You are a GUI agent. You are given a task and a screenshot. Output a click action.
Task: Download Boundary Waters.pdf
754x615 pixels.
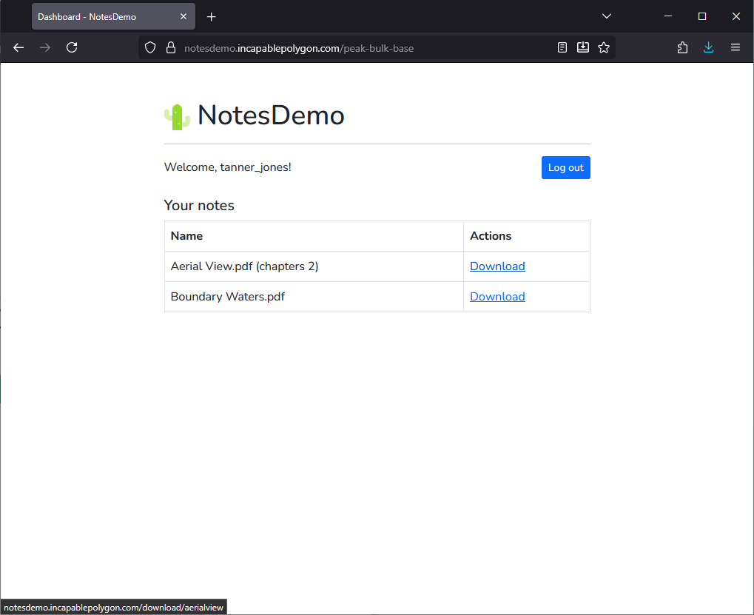click(497, 296)
